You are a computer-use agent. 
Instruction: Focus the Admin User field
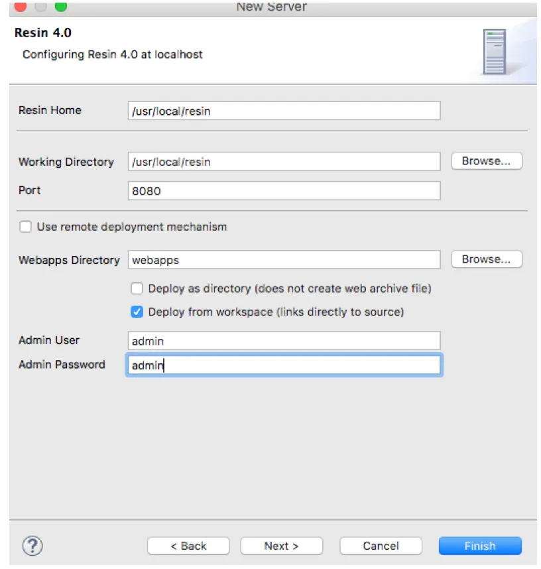(x=284, y=341)
